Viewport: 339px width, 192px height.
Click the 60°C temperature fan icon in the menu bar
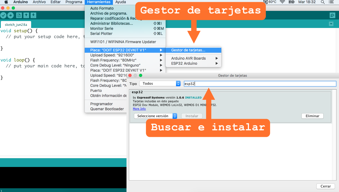coord(270,2)
